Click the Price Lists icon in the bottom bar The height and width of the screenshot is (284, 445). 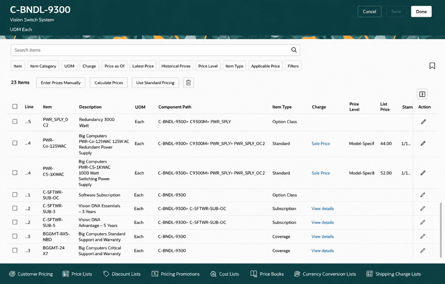point(65,274)
